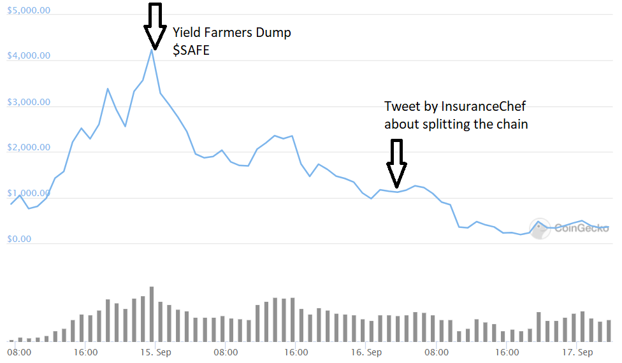
Task: Click the $0.00 axis label
Action: tap(19, 239)
